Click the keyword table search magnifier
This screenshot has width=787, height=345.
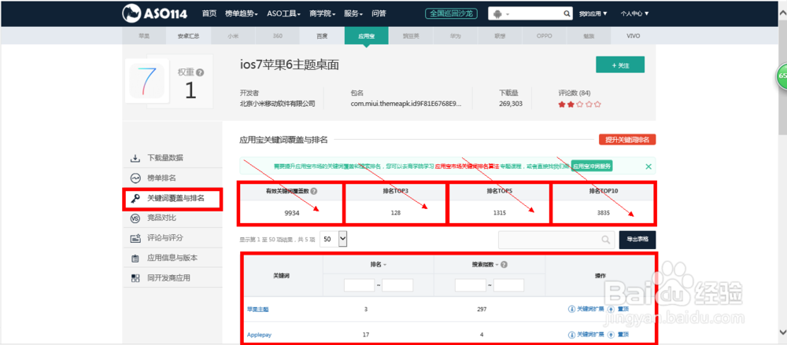coord(606,240)
